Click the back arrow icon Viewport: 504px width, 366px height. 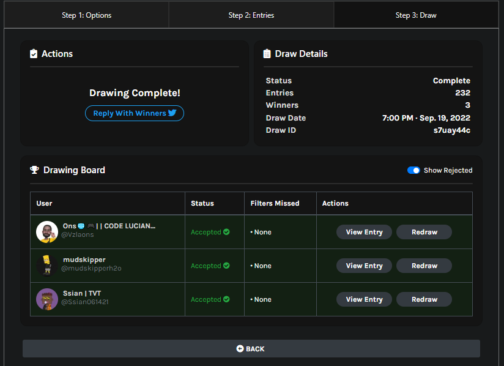[x=240, y=349]
